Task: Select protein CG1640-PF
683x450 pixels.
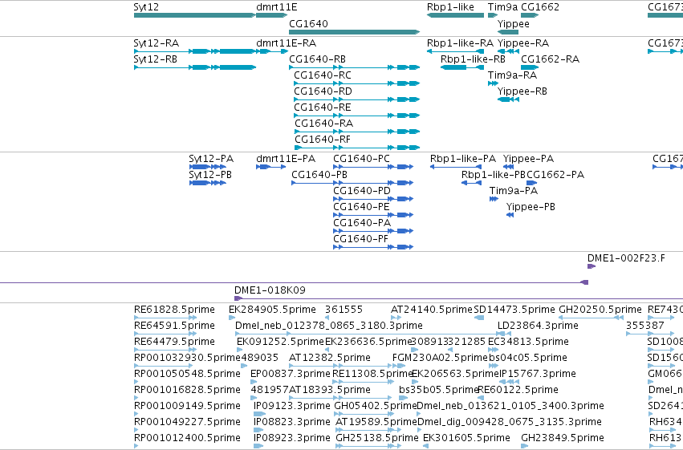Action: 373,247
